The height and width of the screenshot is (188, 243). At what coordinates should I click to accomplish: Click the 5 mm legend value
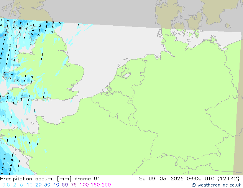(21, 185)
